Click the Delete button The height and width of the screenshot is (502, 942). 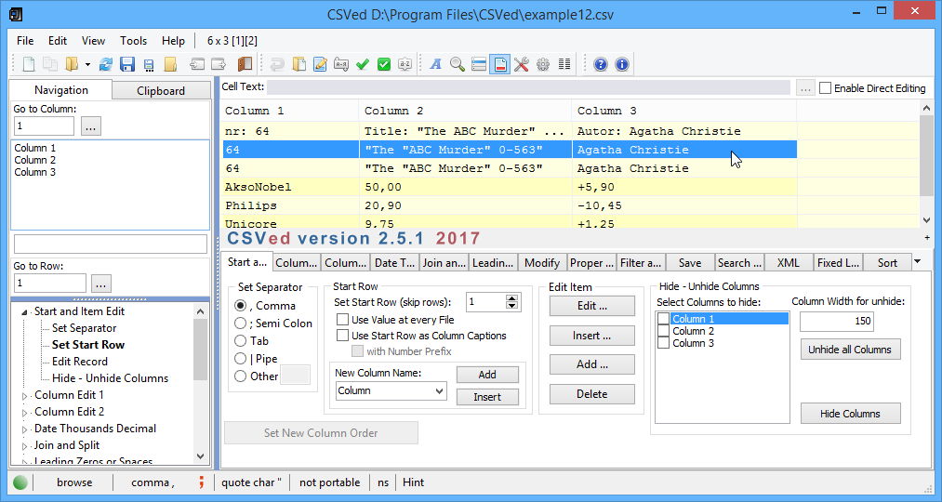click(x=591, y=394)
